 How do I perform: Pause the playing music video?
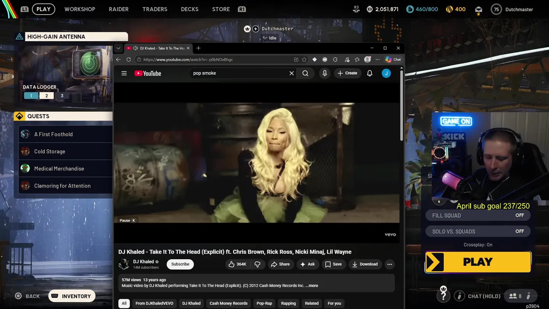tap(256, 162)
